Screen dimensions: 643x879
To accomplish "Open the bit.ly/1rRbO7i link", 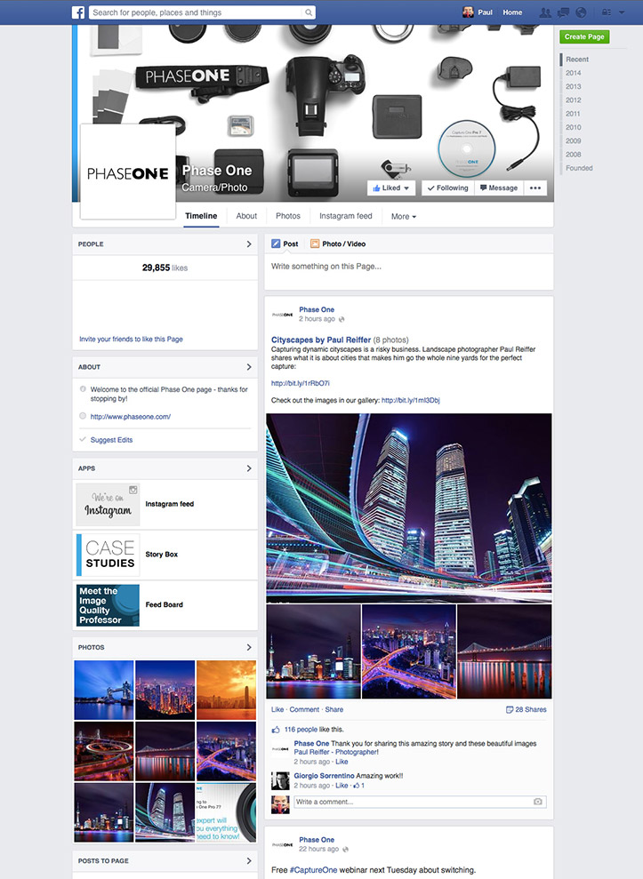I will tap(301, 383).
